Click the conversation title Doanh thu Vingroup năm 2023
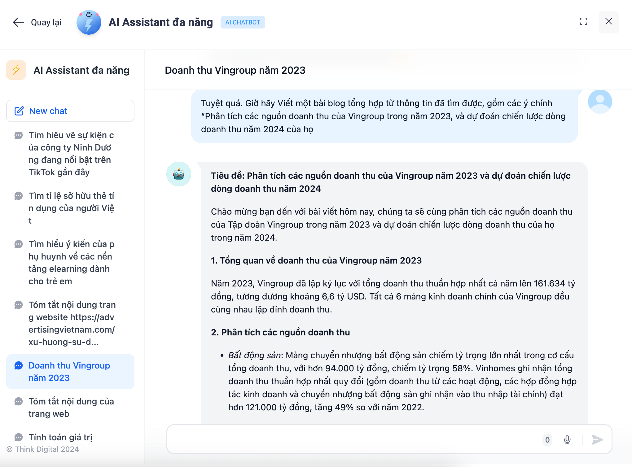 tap(235, 70)
